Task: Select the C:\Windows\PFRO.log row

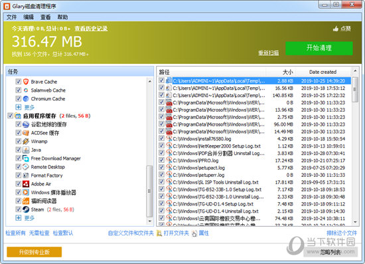Action: tap(255, 160)
